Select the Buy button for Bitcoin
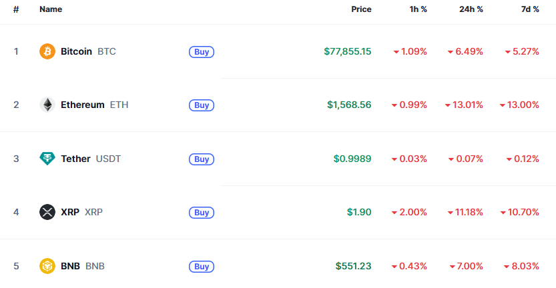Viewport: 556px width, 288px height. click(x=202, y=52)
